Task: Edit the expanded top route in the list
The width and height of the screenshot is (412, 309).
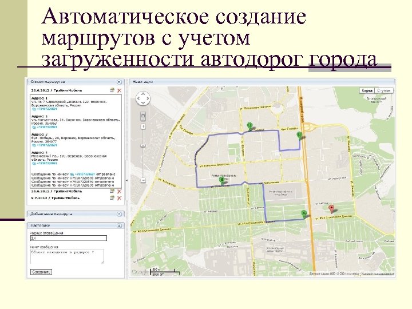Action: point(112,90)
